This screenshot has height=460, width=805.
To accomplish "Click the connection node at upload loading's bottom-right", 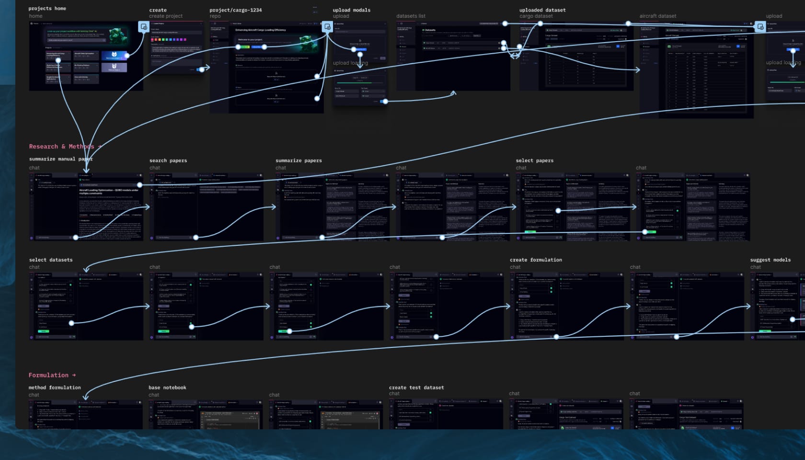I will 385,101.
